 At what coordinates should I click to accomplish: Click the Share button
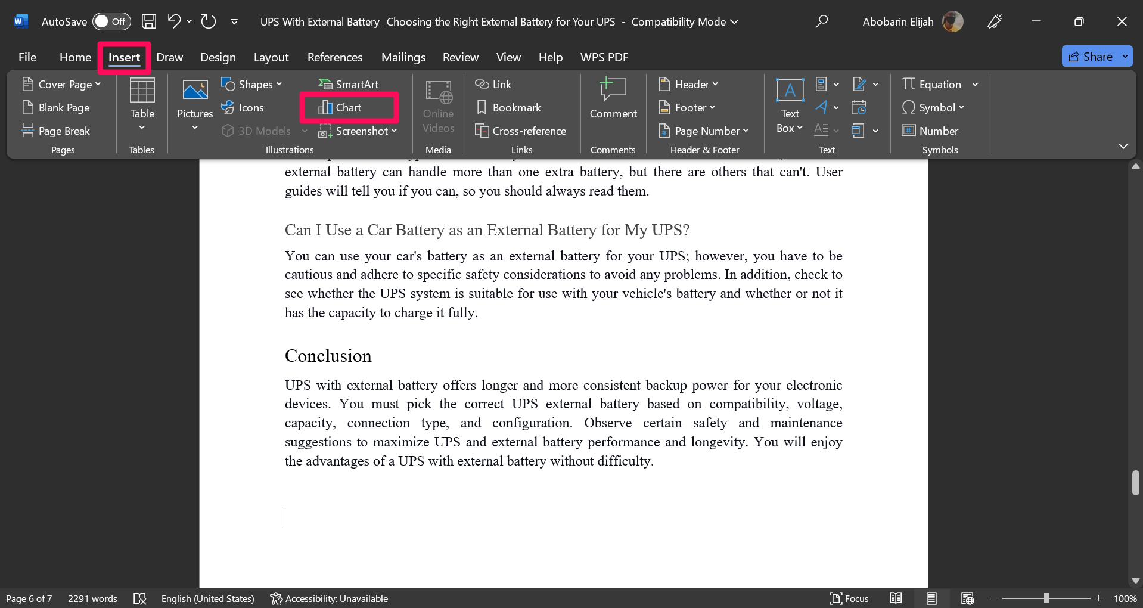[x=1097, y=56]
